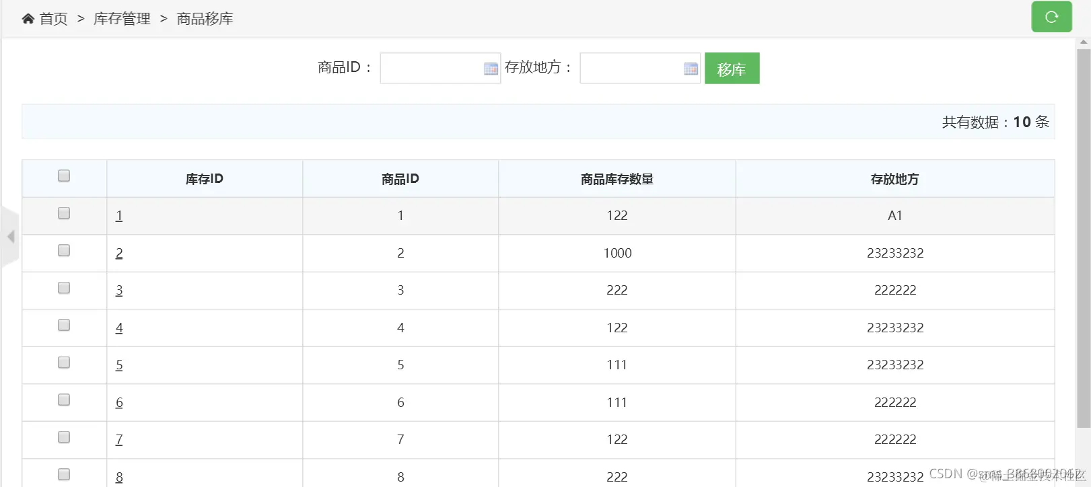Select quantity 122 in row 4
This screenshot has height=487, width=1091.
pos(617,328)
